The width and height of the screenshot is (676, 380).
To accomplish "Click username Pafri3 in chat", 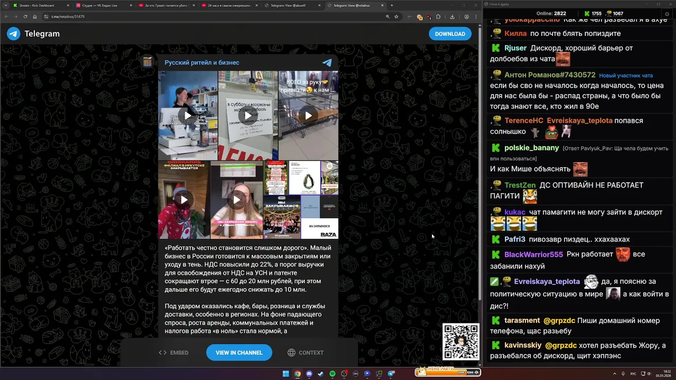I will (515, 239).
